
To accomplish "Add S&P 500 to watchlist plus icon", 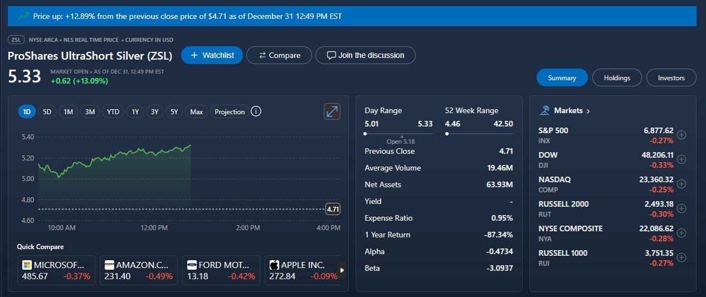I will 681,135.
